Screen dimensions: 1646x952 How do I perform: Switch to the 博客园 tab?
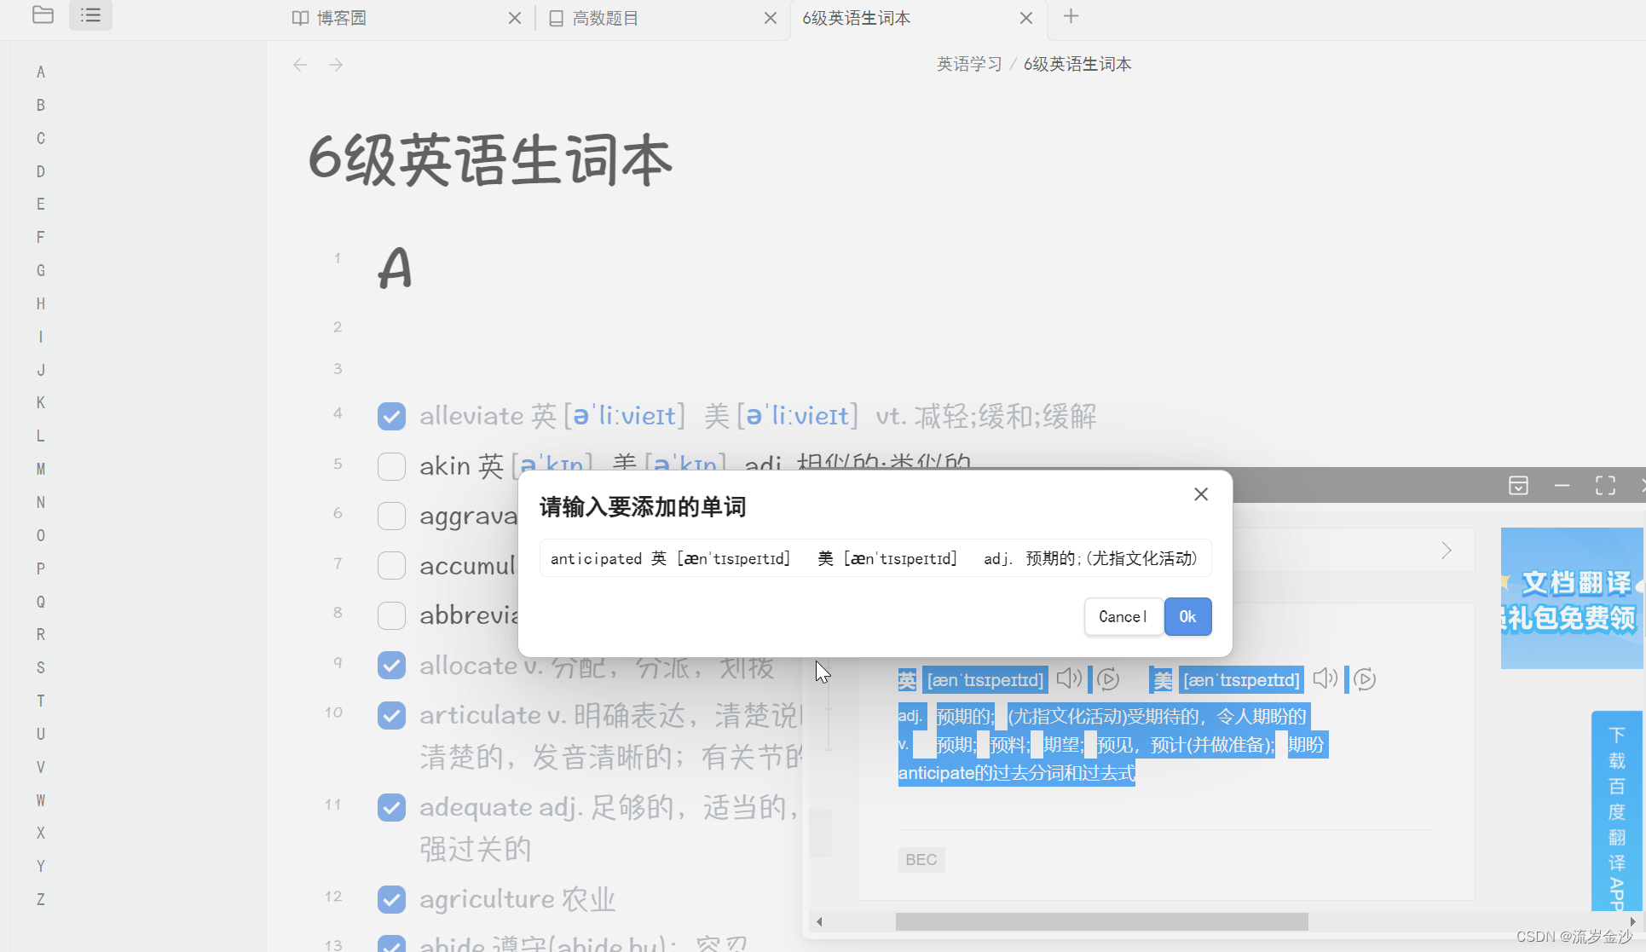click(x=341, y=18)
